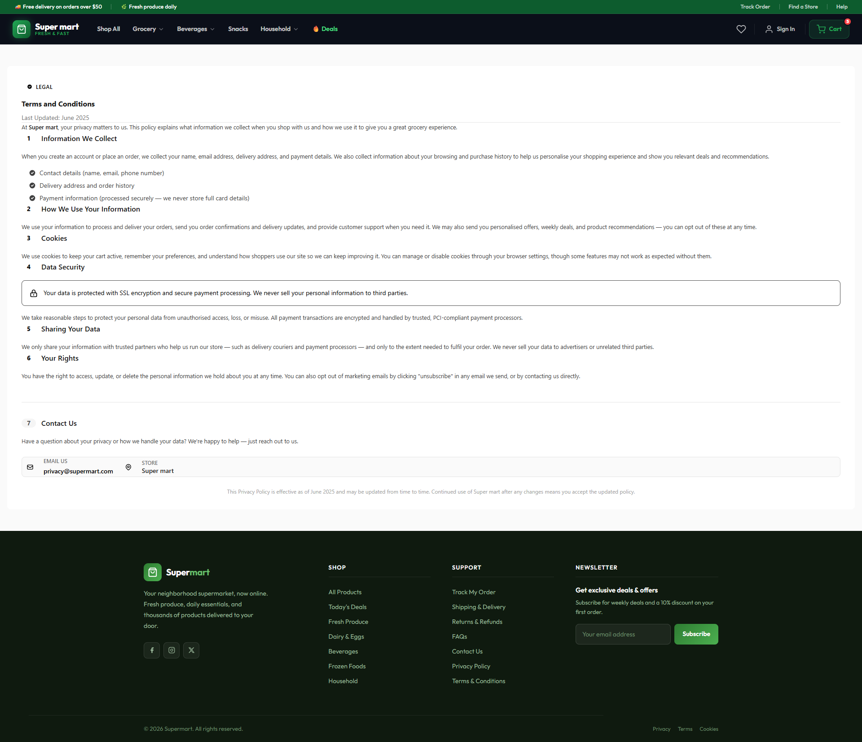Open Privacy Policy footer link
This screenshot has width=862, height=742.
coord(471,666)
